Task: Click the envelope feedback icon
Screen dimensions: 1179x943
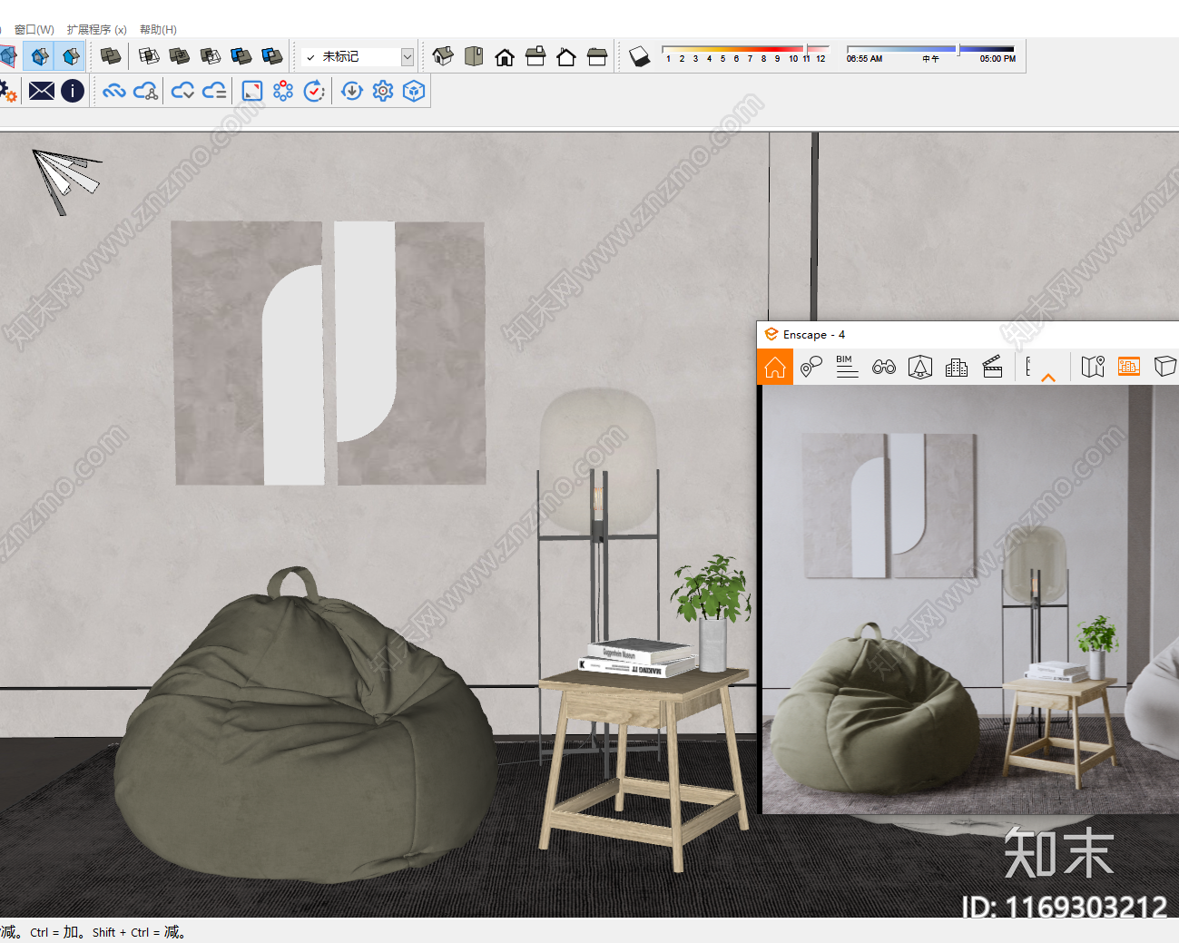Action: (x=42, y=91)
